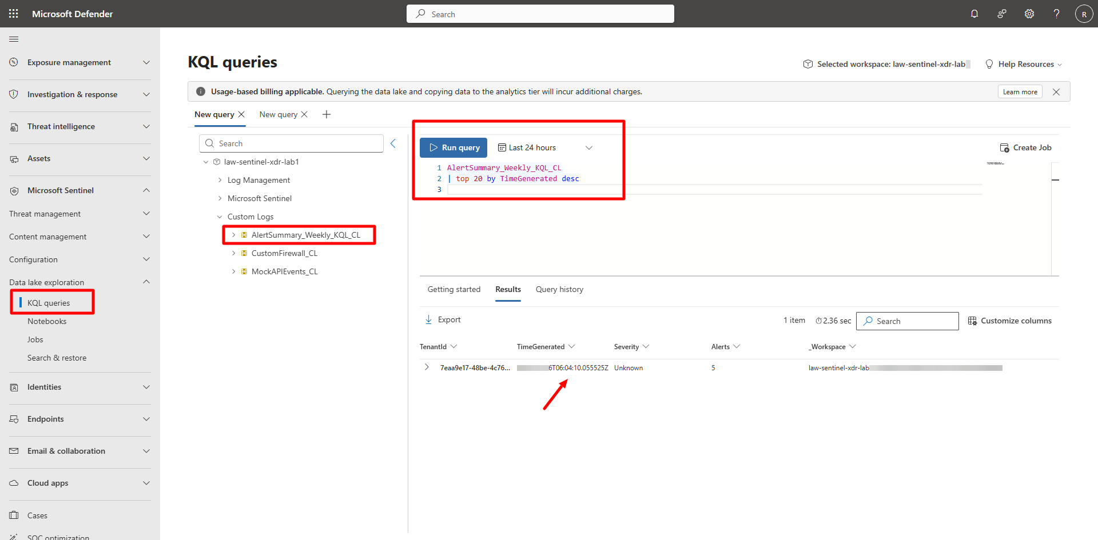Open Notebooks in sidebar
The height and width of the screenshot is (540, 1098).
47,321
